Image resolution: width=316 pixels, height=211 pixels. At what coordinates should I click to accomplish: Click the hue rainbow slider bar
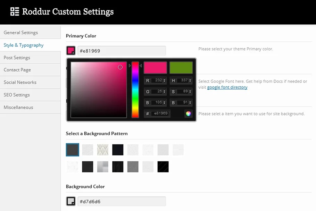pyautogui.click(x=135, y=90)
